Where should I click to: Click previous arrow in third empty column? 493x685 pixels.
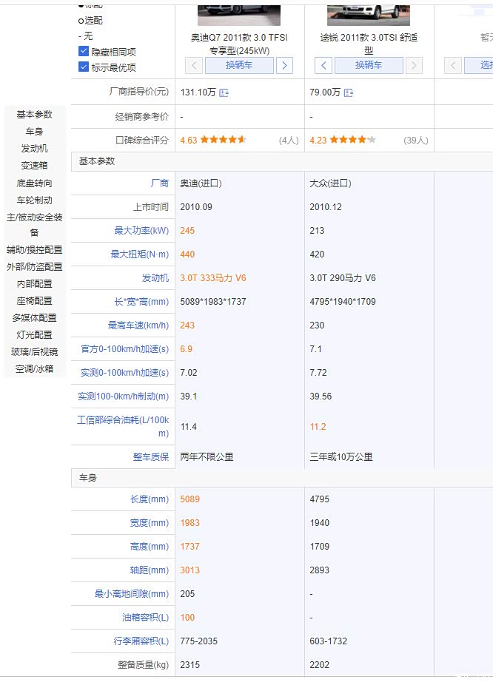(x=453, y=66)
